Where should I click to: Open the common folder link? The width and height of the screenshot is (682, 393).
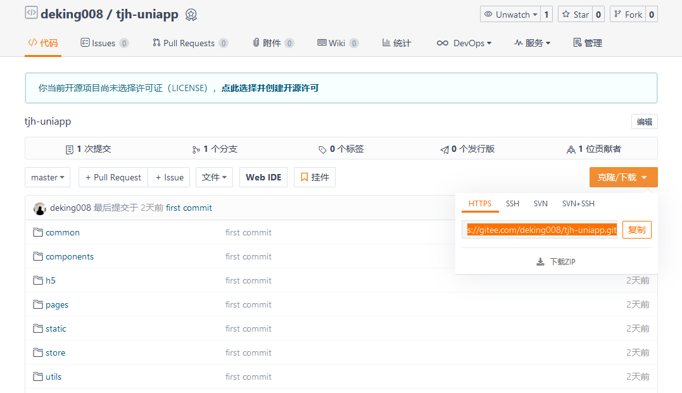point(63,233)
